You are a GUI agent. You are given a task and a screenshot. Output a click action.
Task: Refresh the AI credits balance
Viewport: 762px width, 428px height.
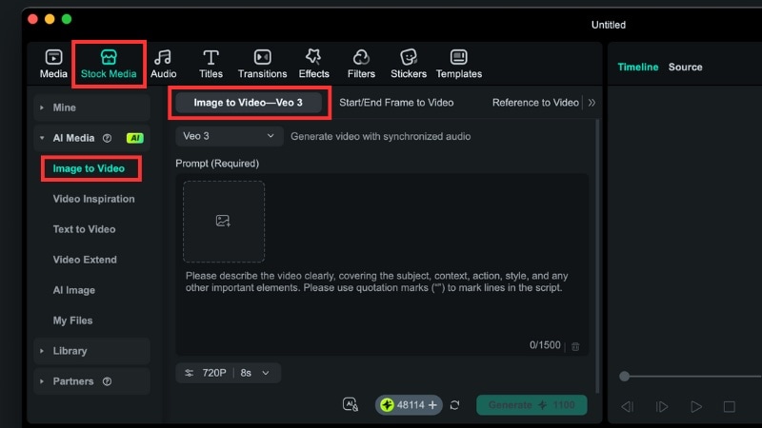tap(455, 405)
